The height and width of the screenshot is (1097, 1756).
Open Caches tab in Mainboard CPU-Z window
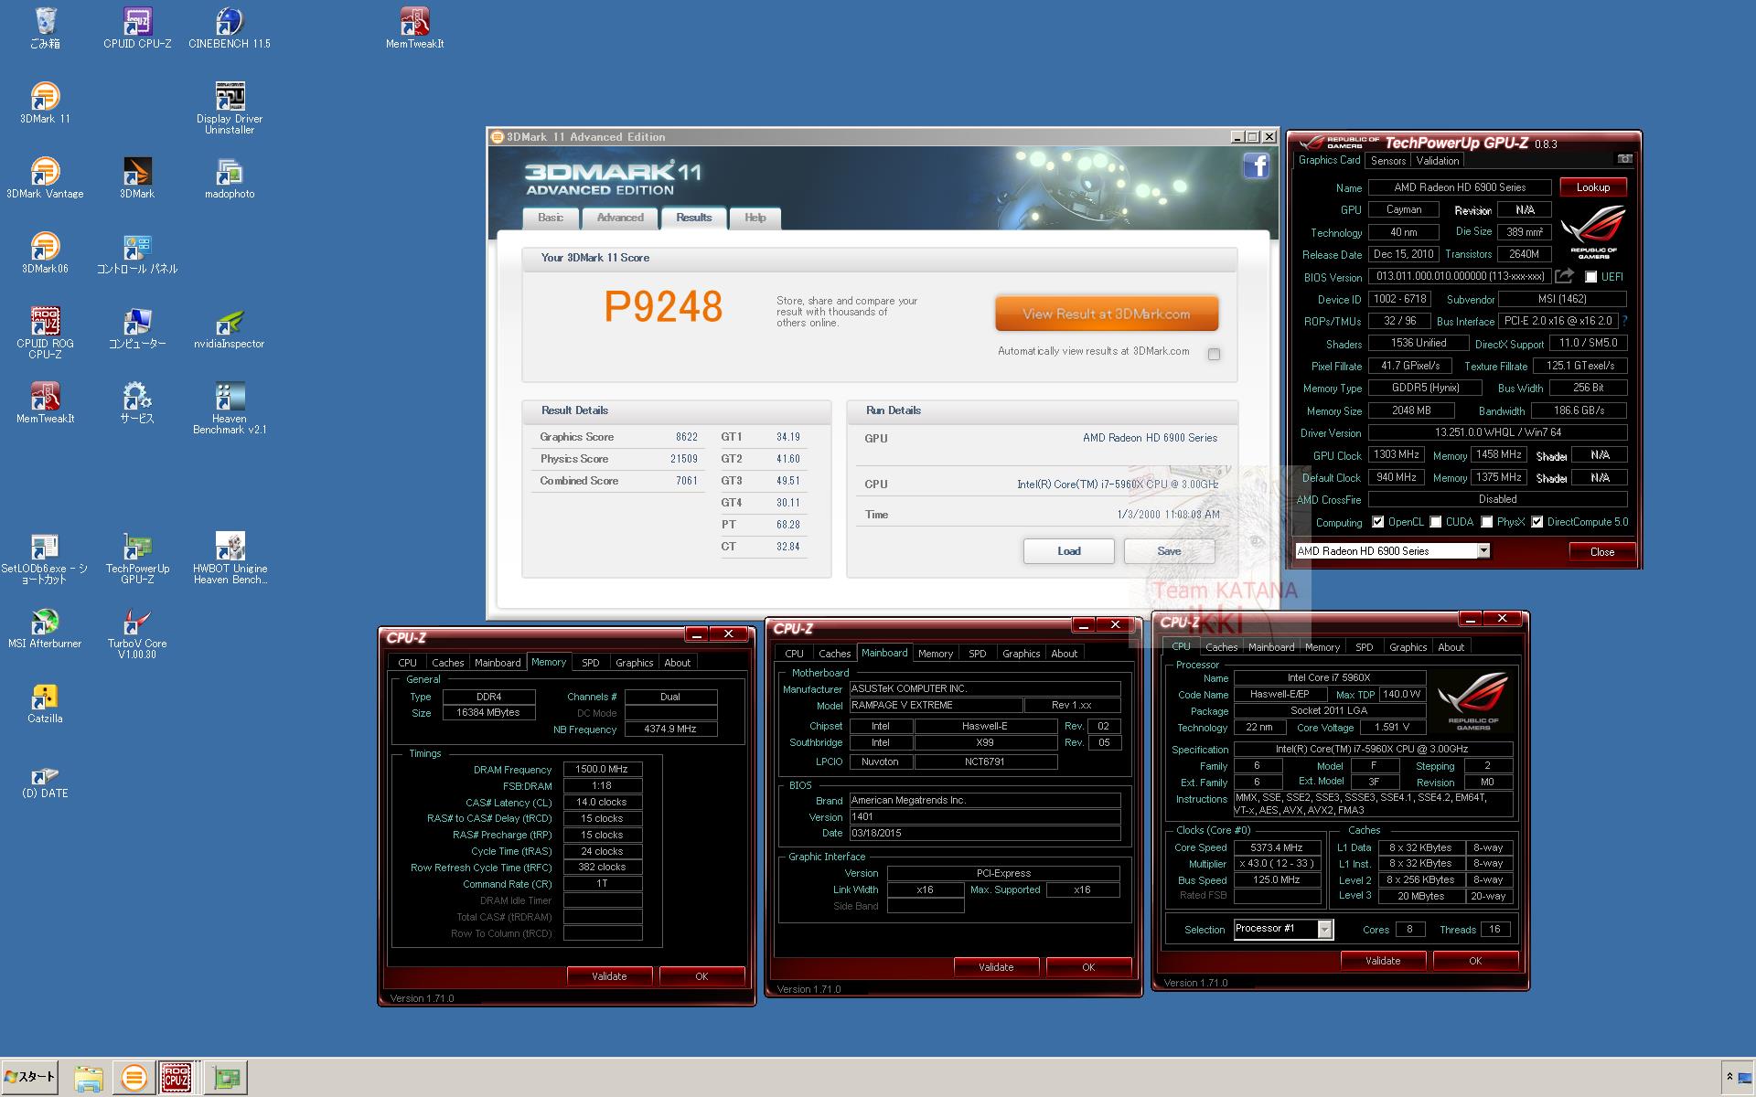coord(834,654)
